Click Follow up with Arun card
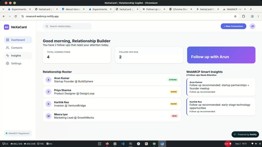 (221, 55)
